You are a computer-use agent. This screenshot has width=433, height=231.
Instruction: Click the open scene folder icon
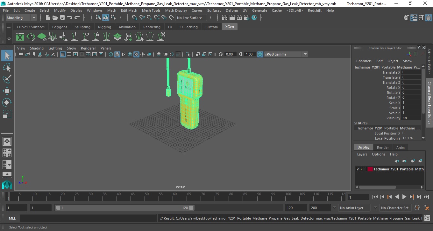[x=55, y=18]
